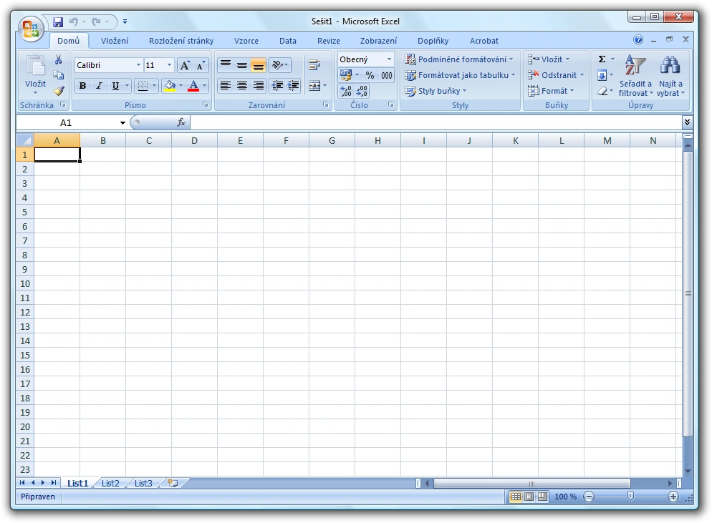712x523 pixels.
Task: Switch to page layout view in status bar
Action: (x=529, y=497)
